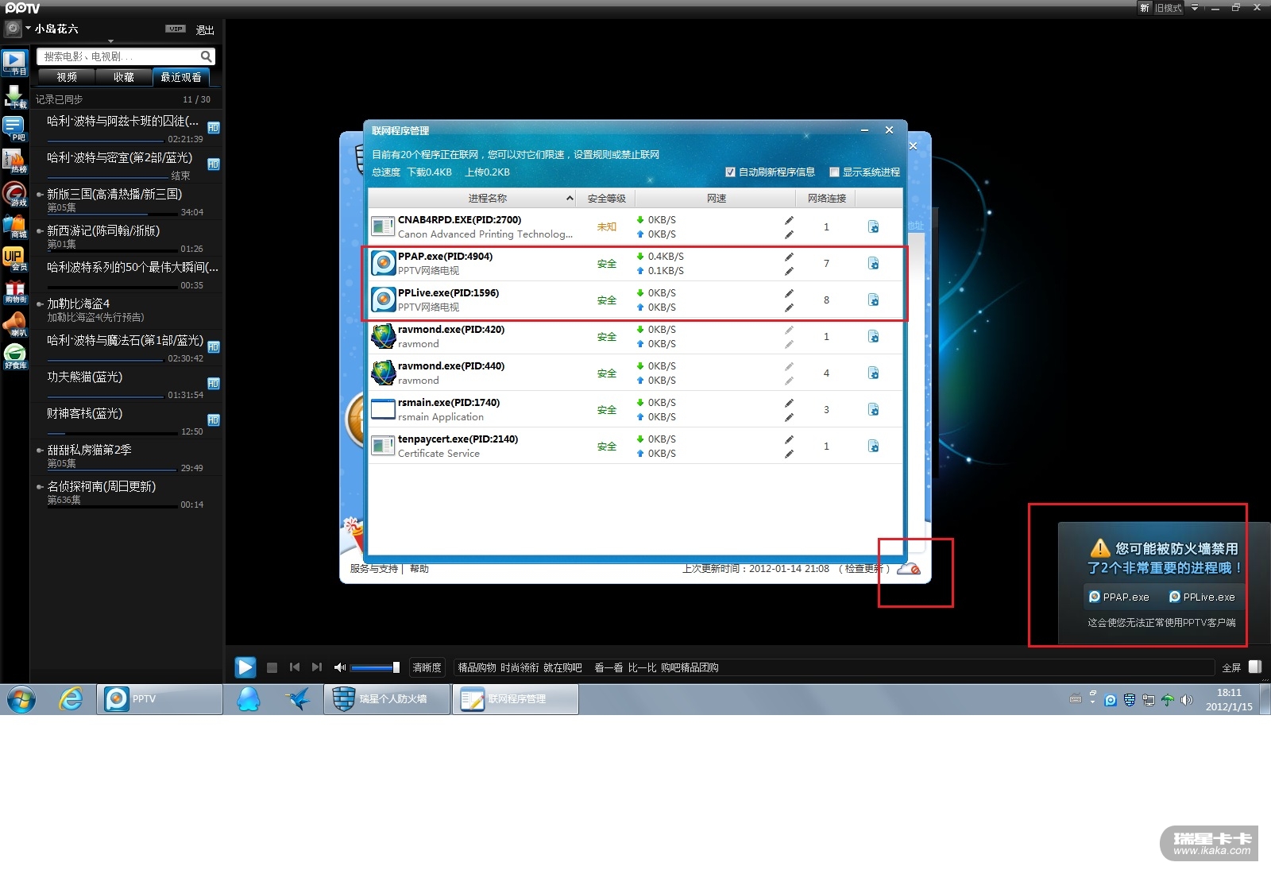Click download limit pencil for PPLive.exe
This screenshot has width=1271, height=870.
[789, 293]
